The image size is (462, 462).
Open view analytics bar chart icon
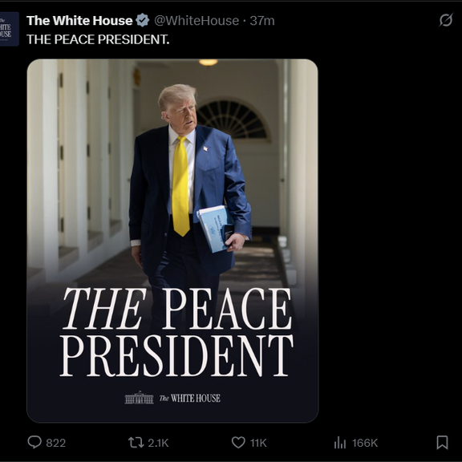click(x=340, y=443)
